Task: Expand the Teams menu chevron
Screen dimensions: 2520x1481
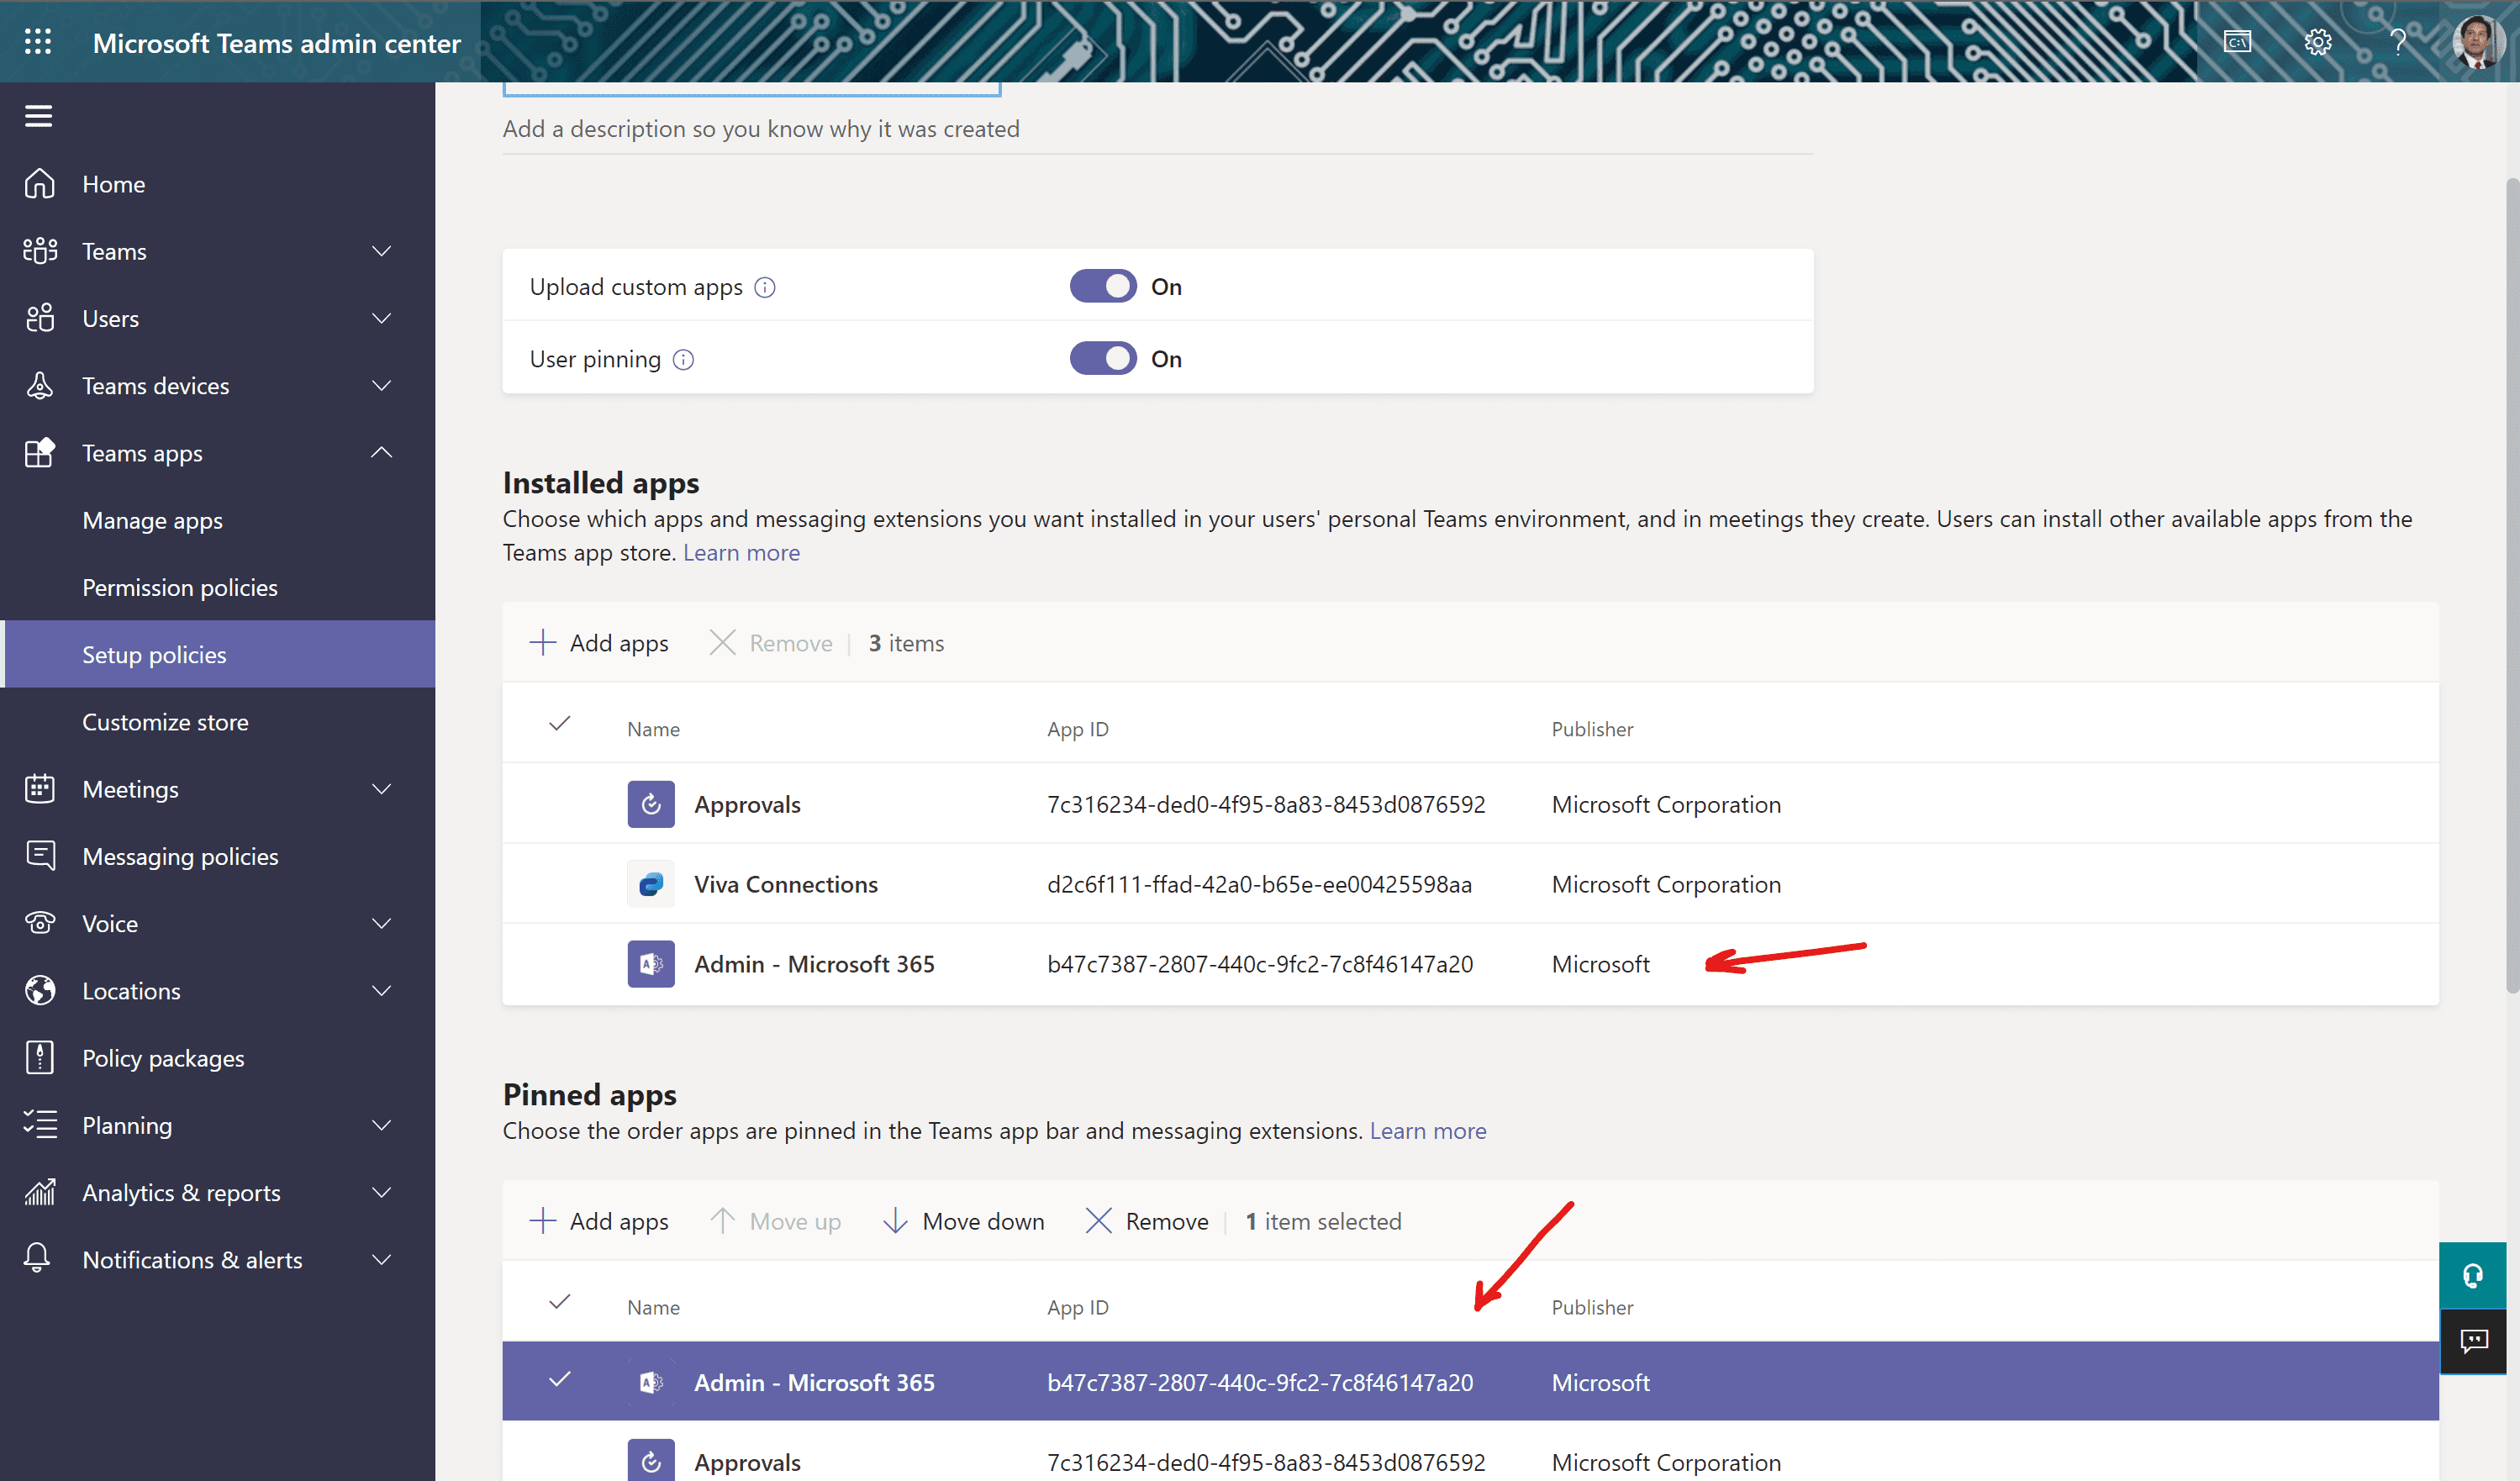Action: pyautogui.click(x=381, y=251)
